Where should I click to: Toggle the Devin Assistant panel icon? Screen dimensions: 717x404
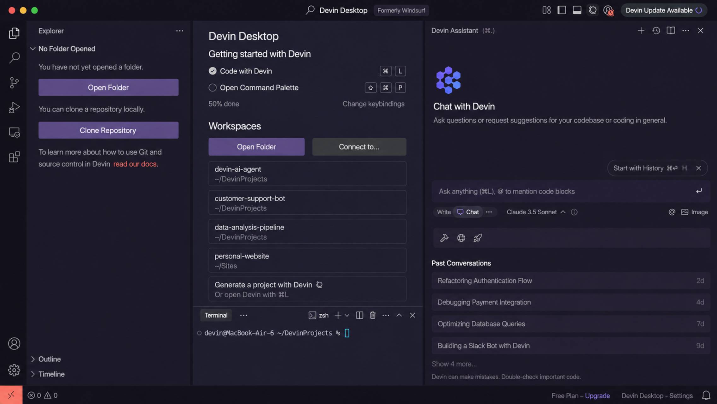(592, 10)
